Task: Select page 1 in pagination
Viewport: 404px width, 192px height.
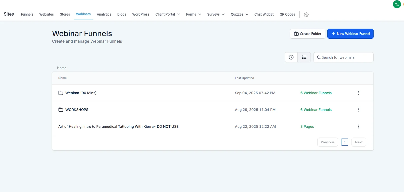Action: tap(345, 142)
